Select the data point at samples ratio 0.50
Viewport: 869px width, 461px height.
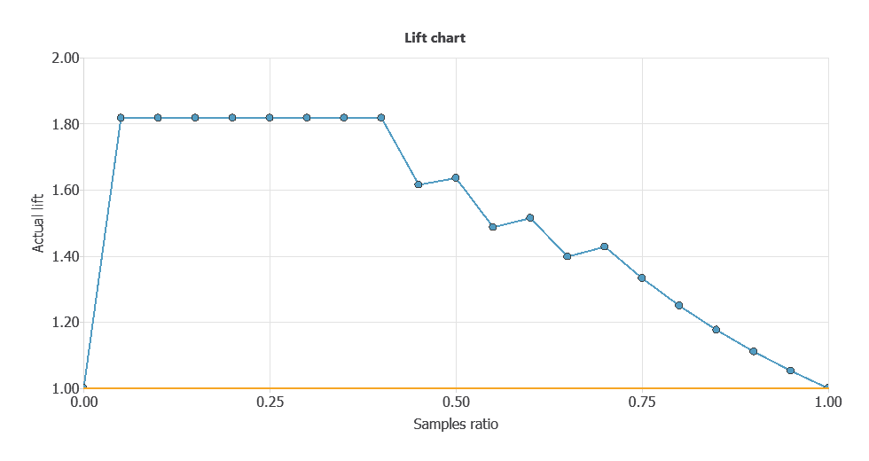(x=456, y=178)
